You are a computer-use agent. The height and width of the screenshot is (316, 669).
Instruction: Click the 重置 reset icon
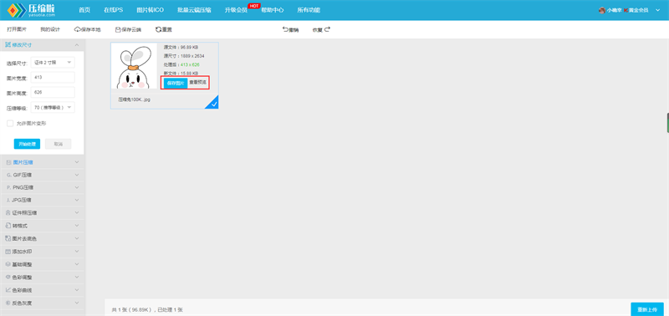click(x=158, y=30)
